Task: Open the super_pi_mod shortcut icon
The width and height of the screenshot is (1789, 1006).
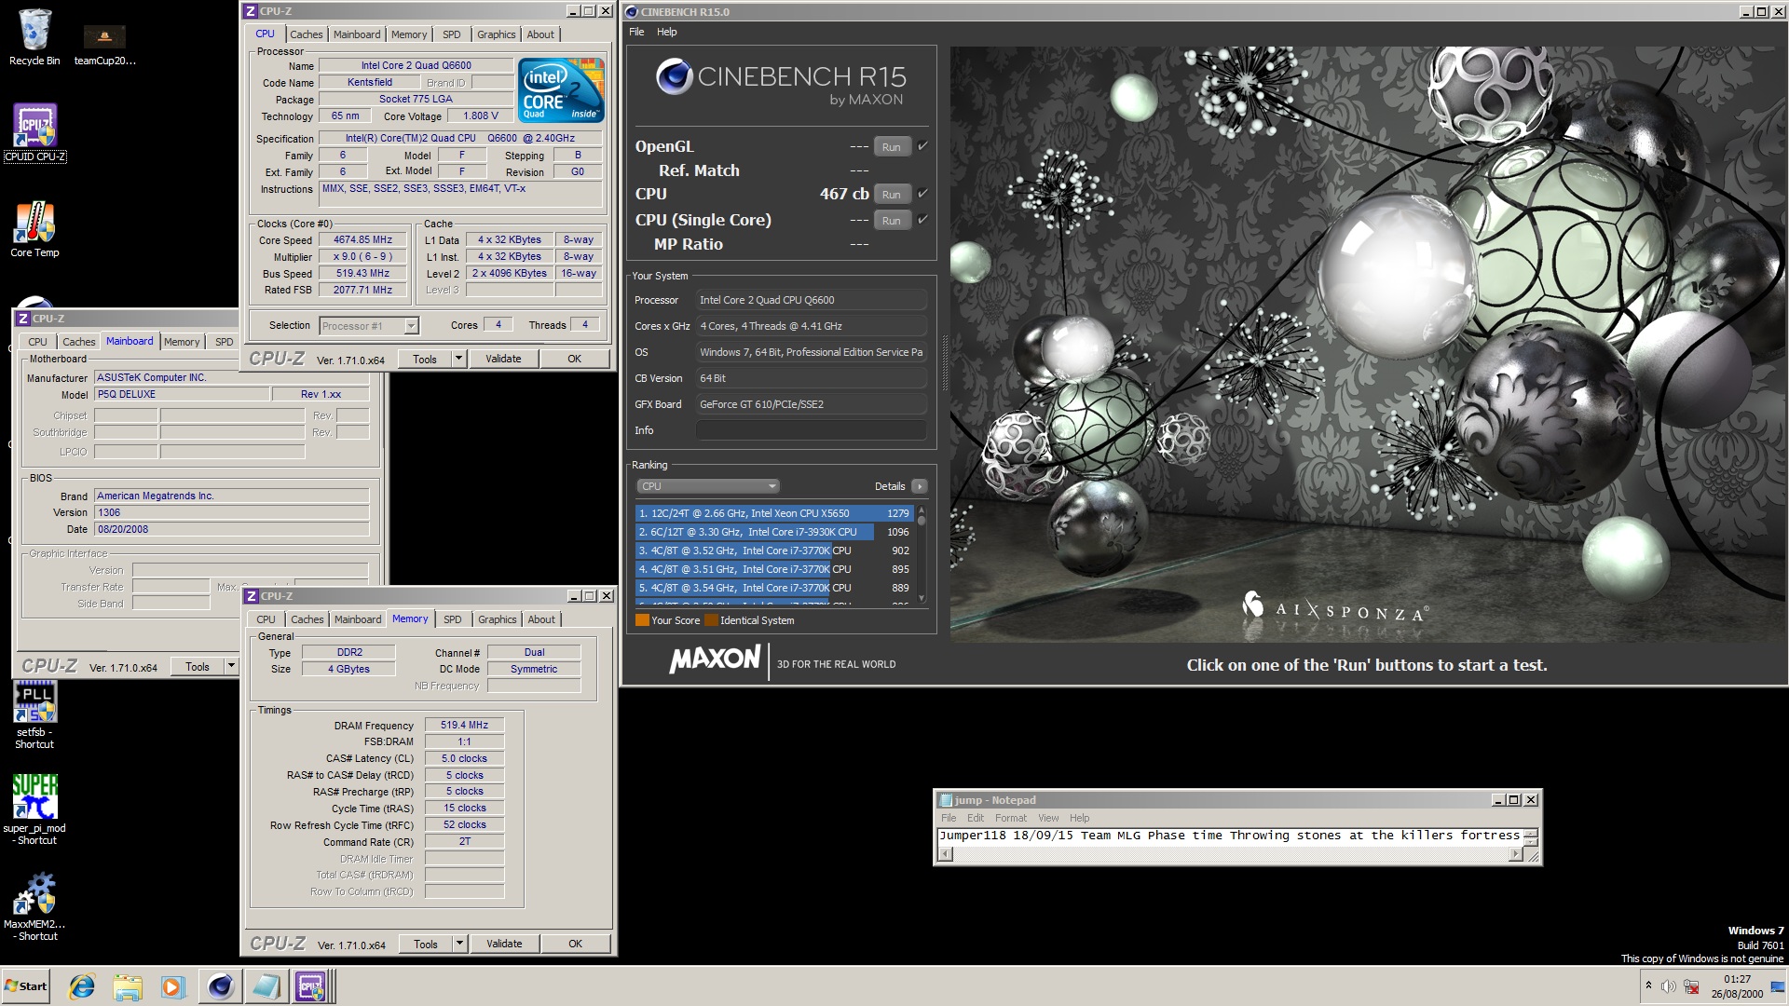Action: [34, 809]
